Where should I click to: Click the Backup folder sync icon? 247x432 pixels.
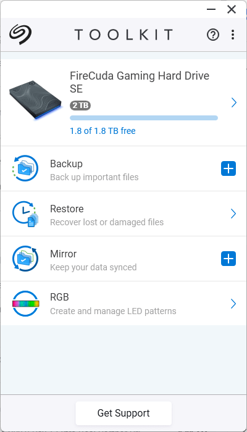point(25,168)
